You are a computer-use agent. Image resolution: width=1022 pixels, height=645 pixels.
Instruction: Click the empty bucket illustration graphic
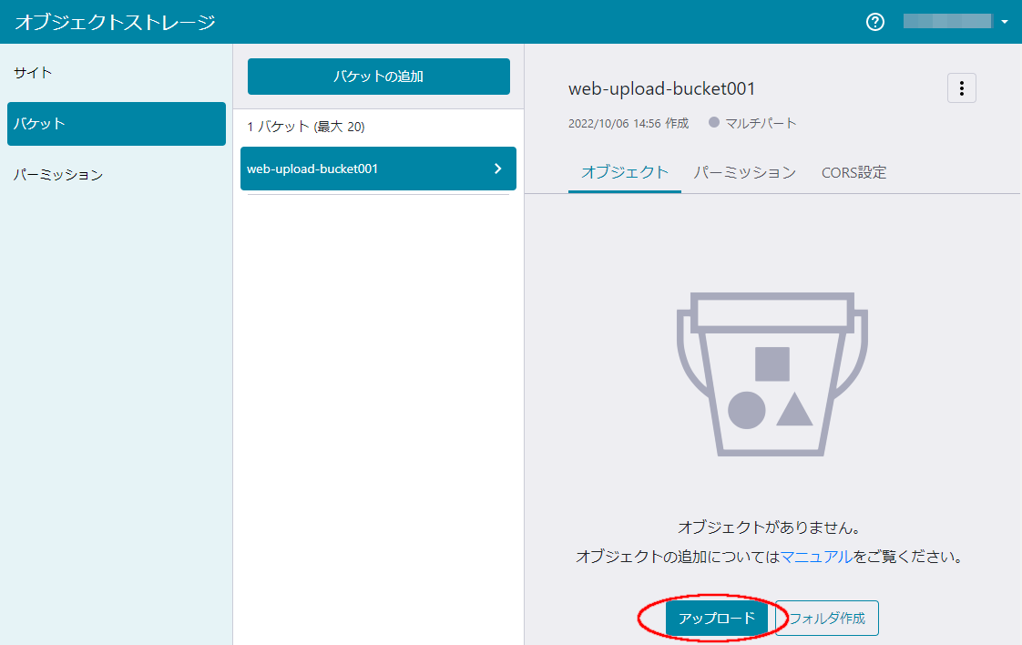pos(772,374)
